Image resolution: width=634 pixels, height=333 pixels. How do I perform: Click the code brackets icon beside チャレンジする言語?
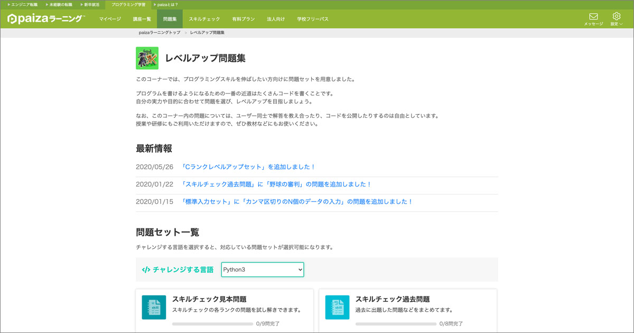146,270
